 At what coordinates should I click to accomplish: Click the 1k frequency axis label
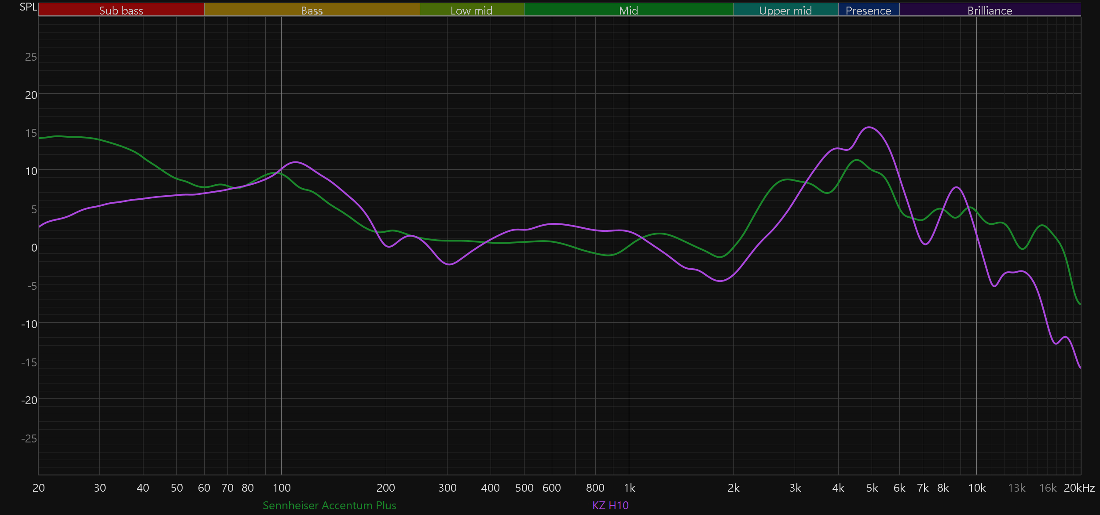(x=629, y=488)
